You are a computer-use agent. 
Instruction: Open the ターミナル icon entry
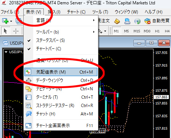(x=28, y=97)
